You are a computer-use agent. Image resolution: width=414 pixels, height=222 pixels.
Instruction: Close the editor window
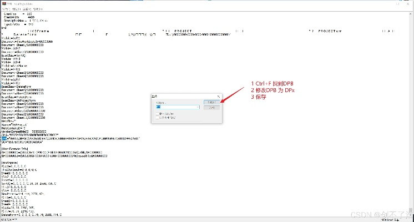408,4
